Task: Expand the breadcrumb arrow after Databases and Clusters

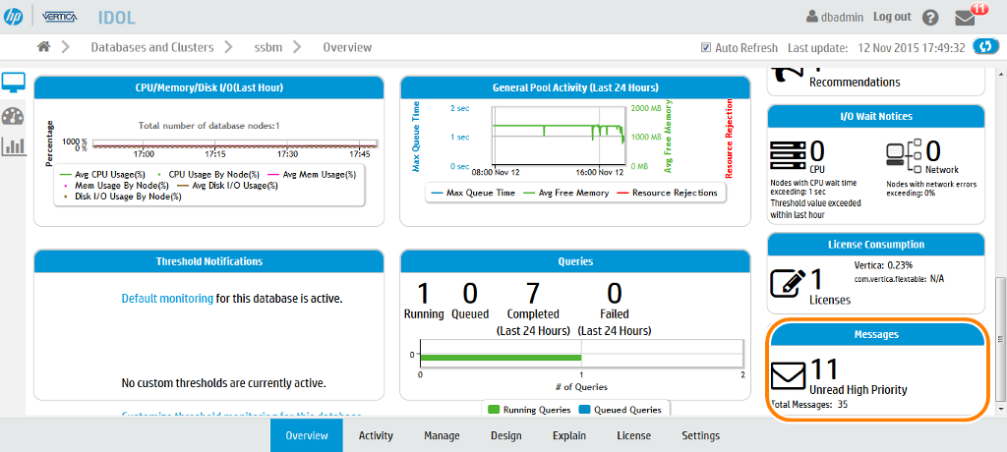Action: [227, 47]
